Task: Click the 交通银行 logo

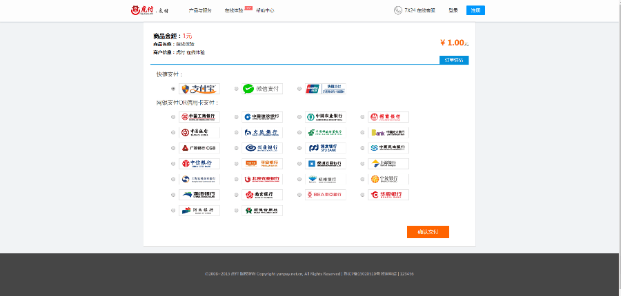Action: click(262, 132)
